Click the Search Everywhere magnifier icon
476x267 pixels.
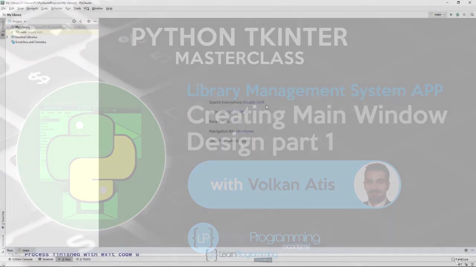pos(472,15)
